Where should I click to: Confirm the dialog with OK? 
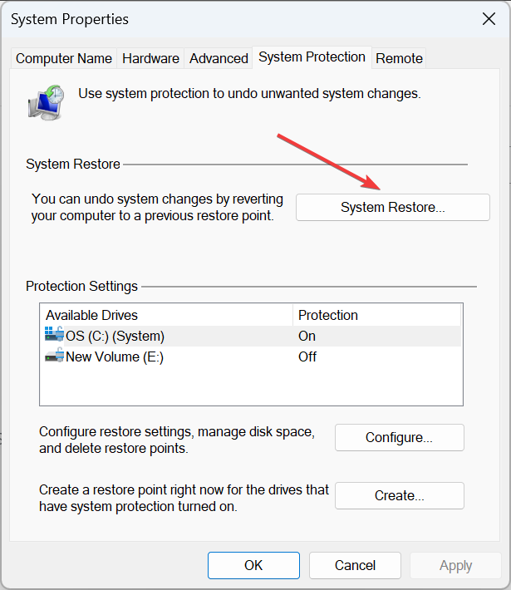pyautogui.click(x=253, y=565)
